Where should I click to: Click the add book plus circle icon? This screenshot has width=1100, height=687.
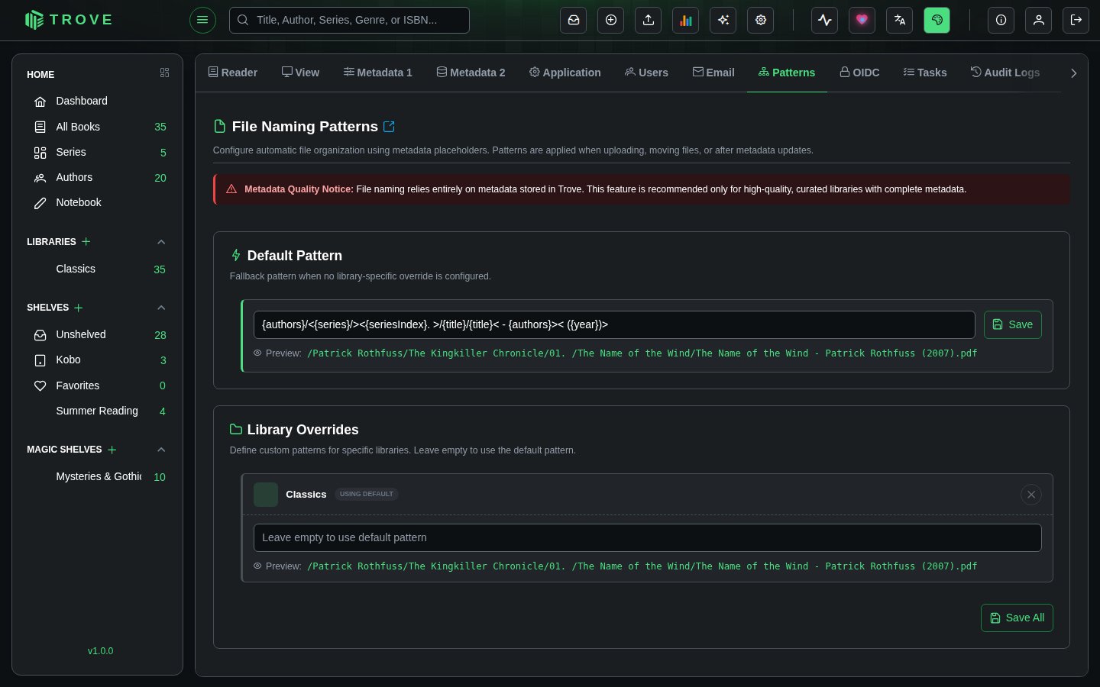point(611,20)
